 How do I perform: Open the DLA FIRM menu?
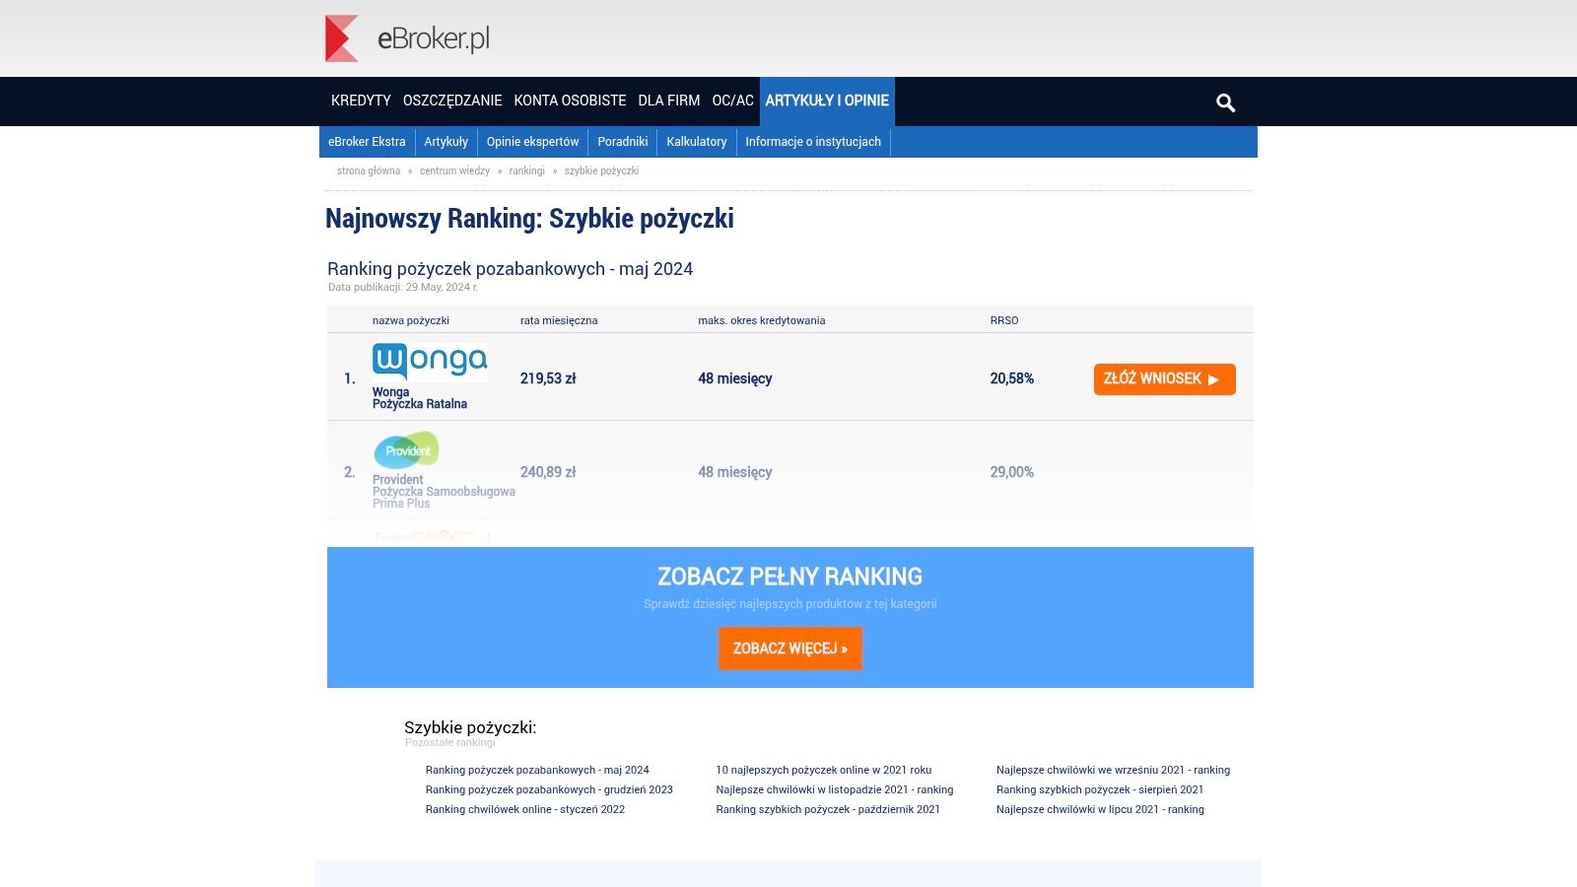[669, 101]
